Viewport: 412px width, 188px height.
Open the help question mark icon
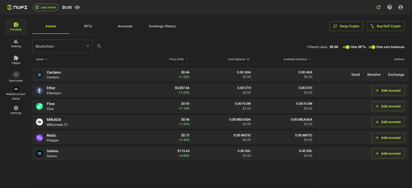coord(390,7)
